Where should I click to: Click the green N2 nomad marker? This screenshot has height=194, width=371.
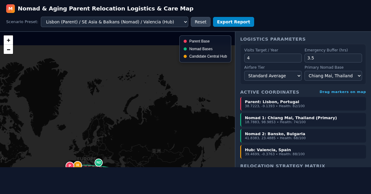tap(99, 163)
